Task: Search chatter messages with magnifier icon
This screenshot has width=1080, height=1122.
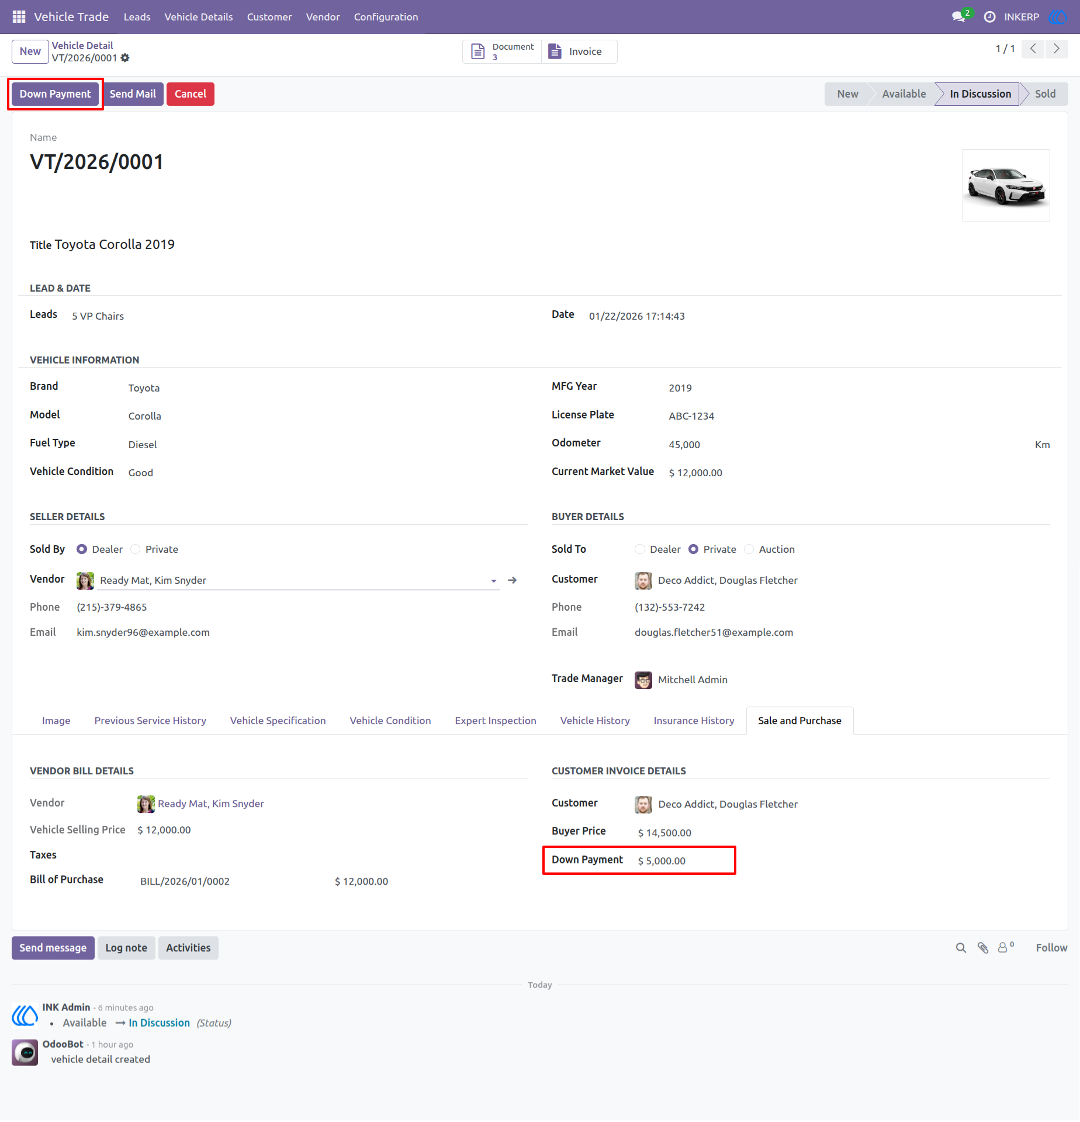Action: click(961, 948)
